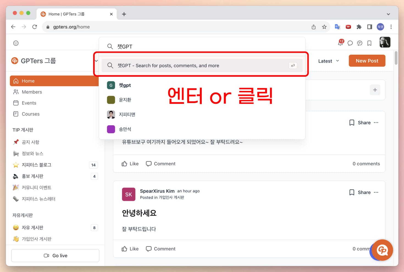Open more options on the top post

point(376,123)
